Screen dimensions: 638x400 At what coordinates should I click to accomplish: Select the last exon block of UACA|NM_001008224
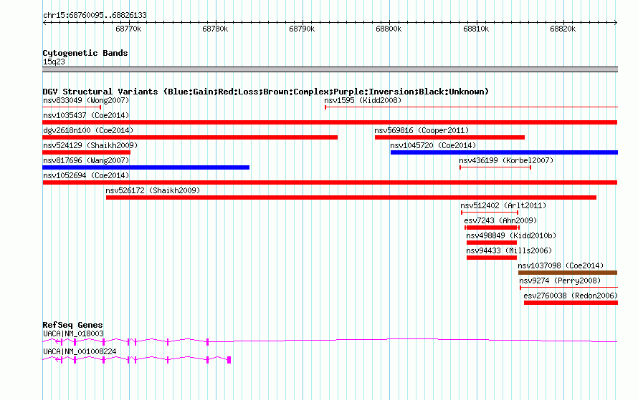(229, 360)
